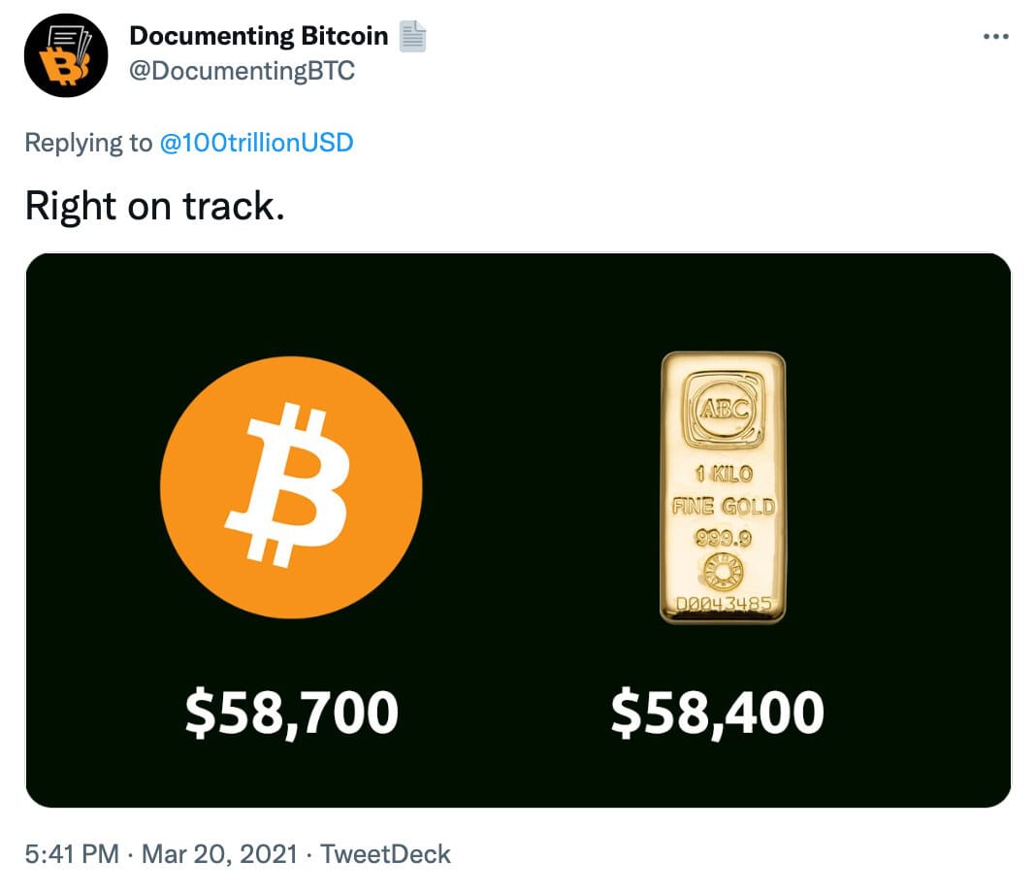Click the gold bar serial number D0043485

(x=724, y=604)
